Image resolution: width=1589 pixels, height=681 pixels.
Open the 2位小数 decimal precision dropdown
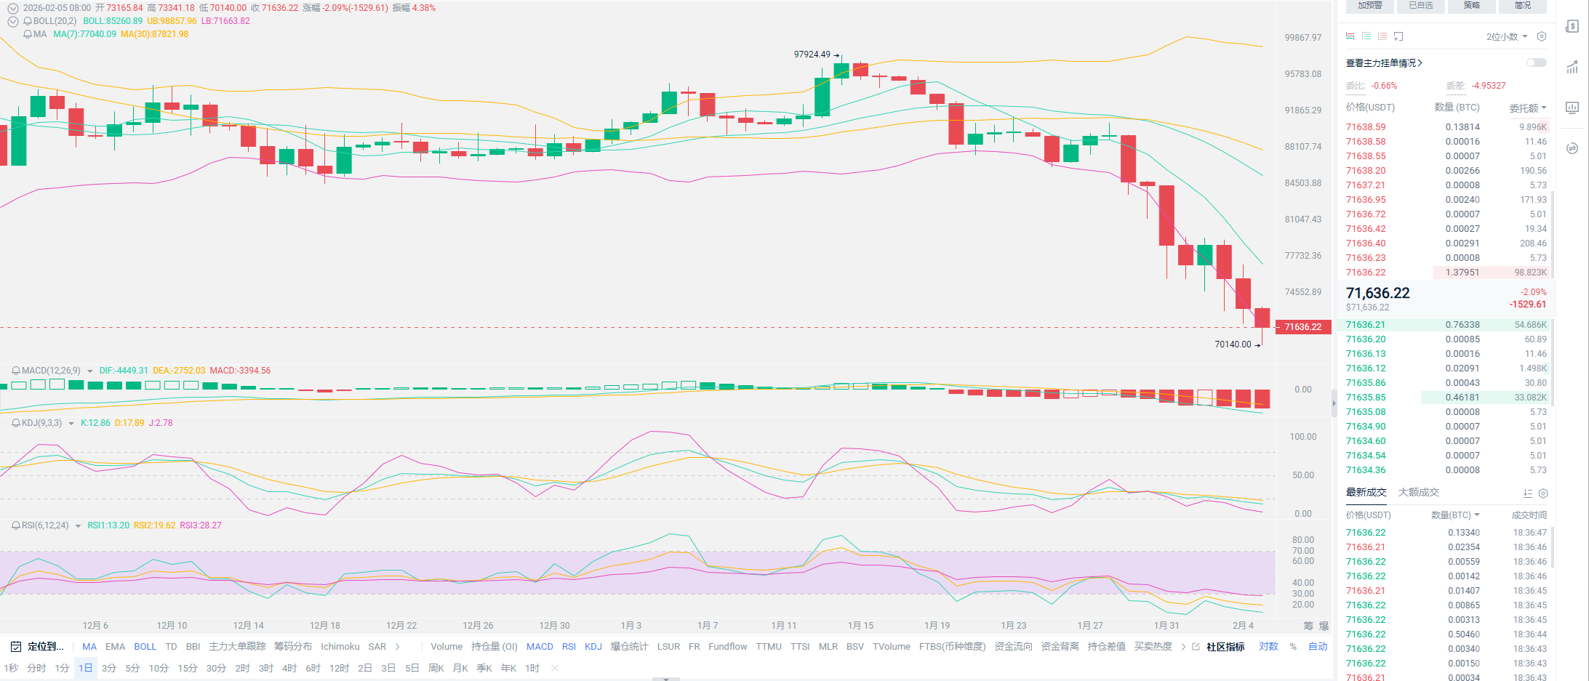point(1506,36)
